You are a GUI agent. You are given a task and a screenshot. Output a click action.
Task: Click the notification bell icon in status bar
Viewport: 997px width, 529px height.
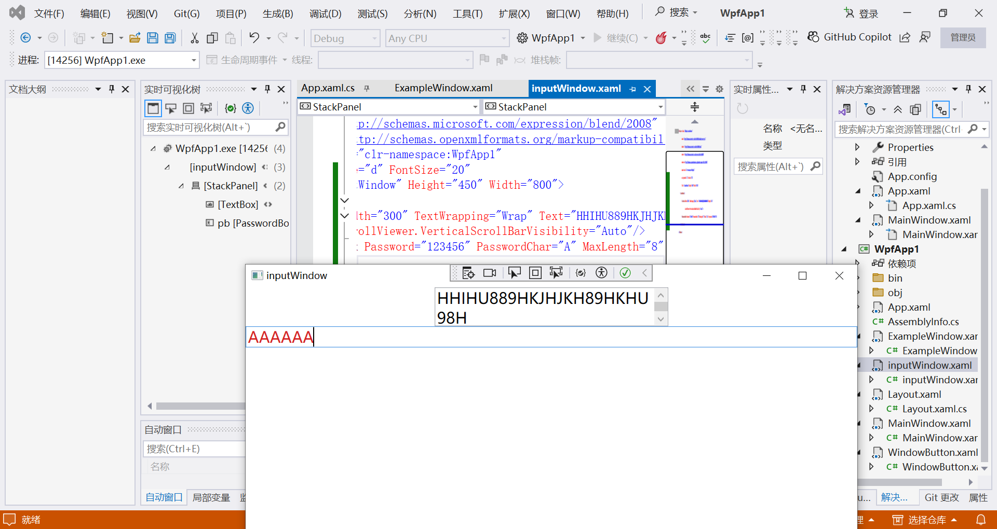[x=981, y=520]
